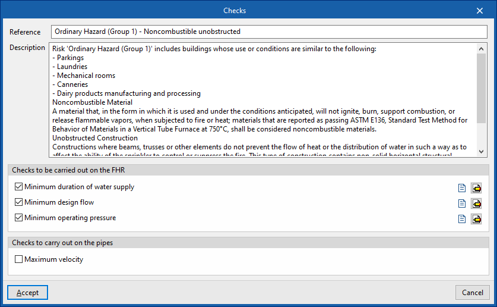
Task: Click the '- Canneries' line in Description
Action: pos(70,84)
